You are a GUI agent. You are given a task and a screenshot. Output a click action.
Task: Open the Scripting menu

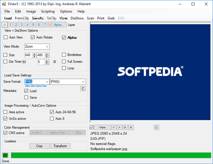point(48,11)
